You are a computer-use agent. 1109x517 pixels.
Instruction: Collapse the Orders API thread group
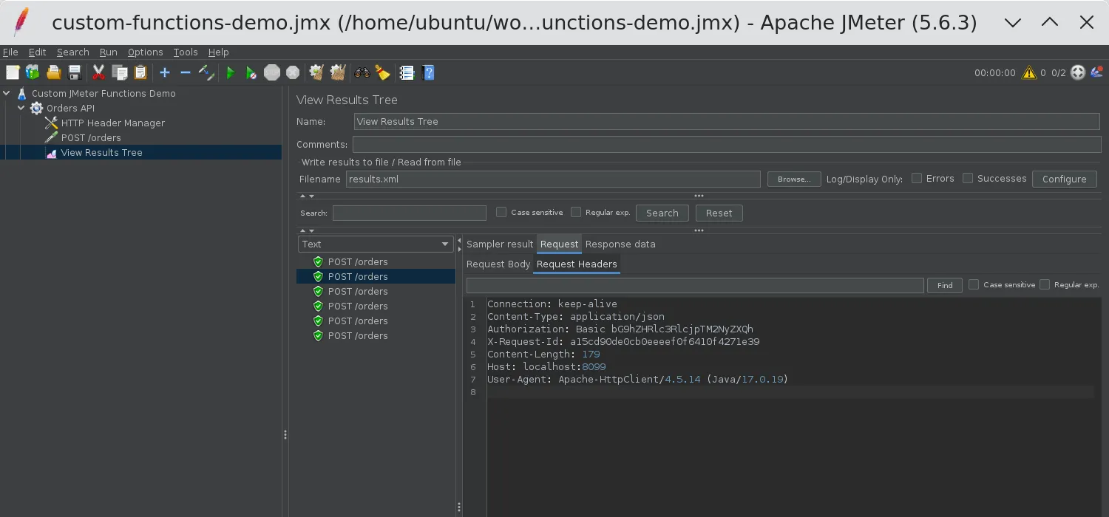[x=21, y=109]
